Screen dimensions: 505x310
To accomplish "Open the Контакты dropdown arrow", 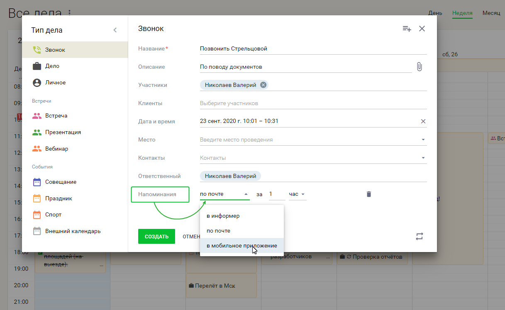I will [423, 158].
